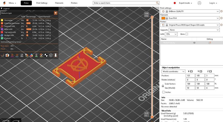
Task: Reset Z axis icon in Object manipulation
Action: point(210,71)
